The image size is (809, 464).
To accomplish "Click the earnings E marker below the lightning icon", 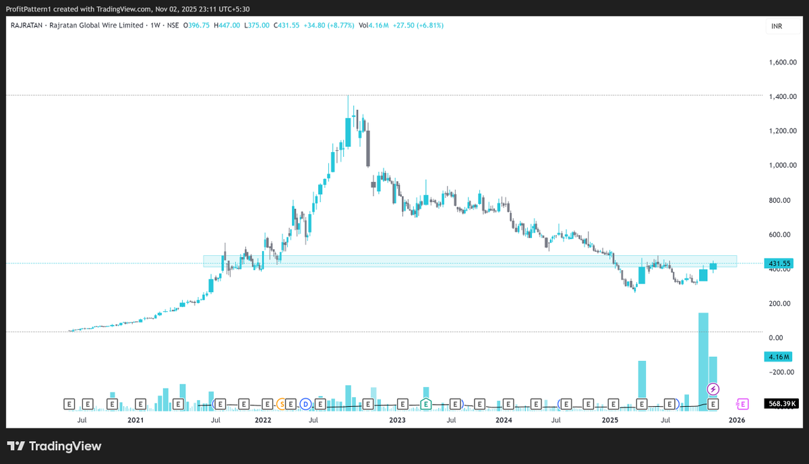I will pos(713,403).
